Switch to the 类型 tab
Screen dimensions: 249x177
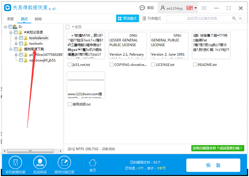point(10,19)
